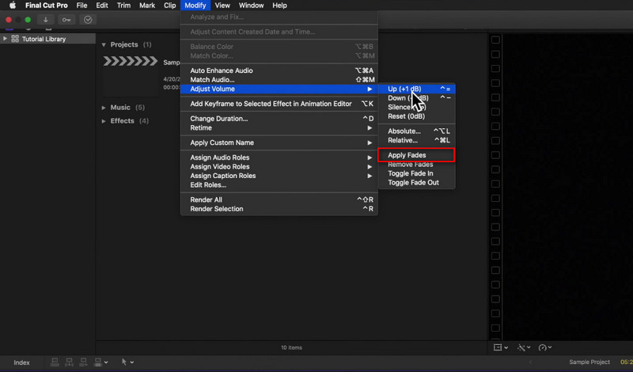Open the transform options dropdown chevron

coord(506,347)
